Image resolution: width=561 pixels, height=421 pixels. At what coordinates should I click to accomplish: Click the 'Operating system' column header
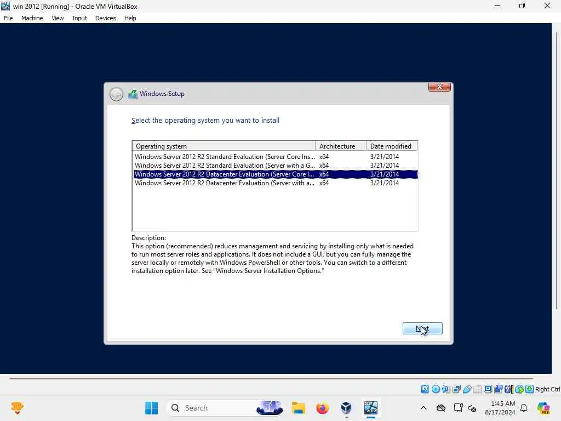(x=224, y=146)
